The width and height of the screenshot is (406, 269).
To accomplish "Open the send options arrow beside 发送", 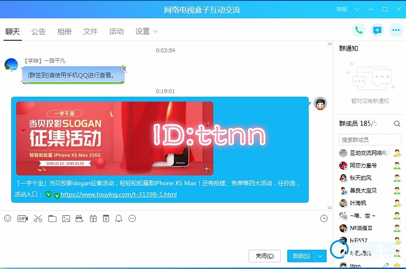I will pos(320,256).
